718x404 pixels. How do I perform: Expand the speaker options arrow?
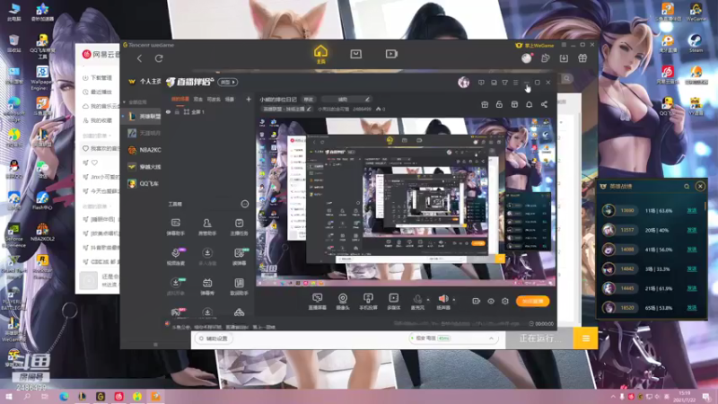coord(454,300)
